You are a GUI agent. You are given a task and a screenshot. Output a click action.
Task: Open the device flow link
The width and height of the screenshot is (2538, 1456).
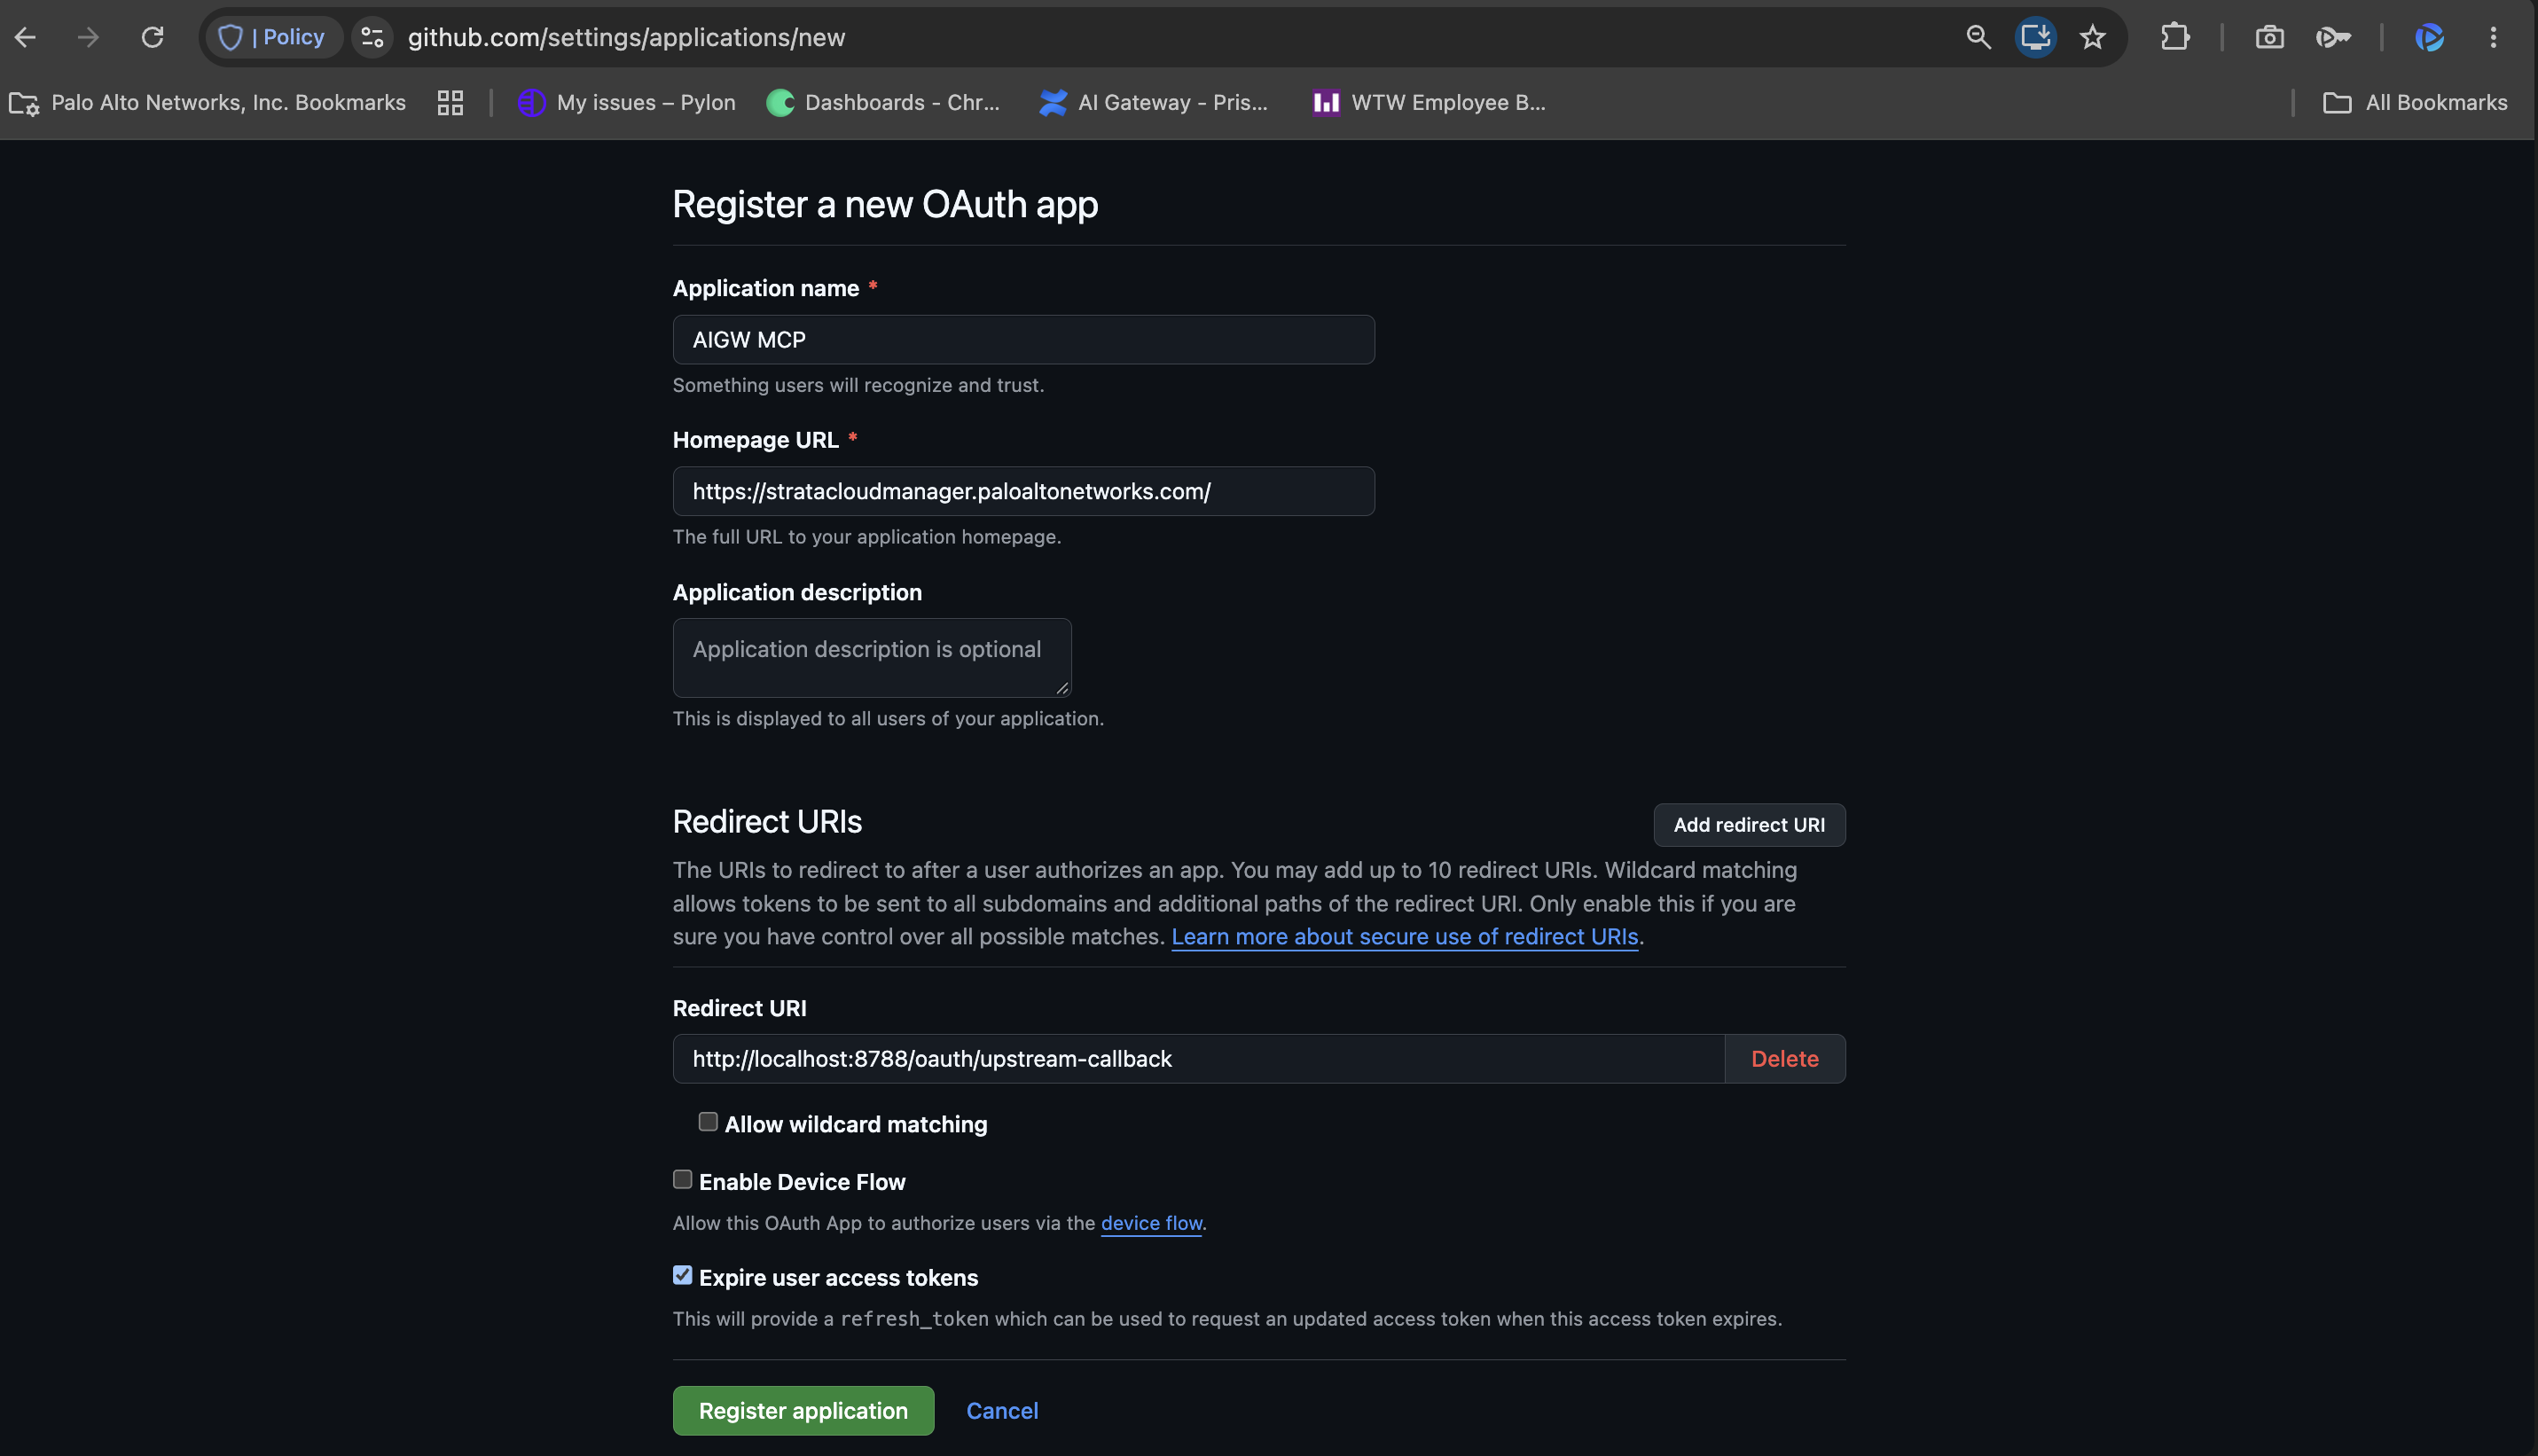(1151, 1223)
